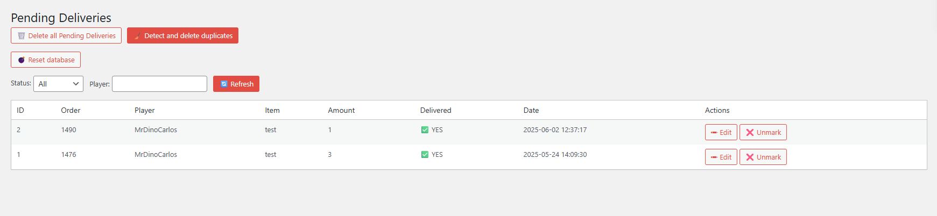The height and width of the screenshot is (216, 937).
Task: Click red X icon for order 1476
Action: pyautogui.click(x=750, y=157)
